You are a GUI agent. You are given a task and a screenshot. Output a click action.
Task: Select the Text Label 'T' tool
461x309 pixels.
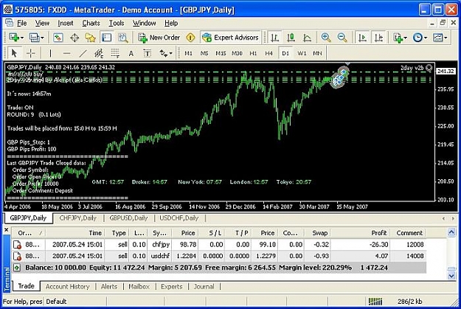tap(147, 53)
